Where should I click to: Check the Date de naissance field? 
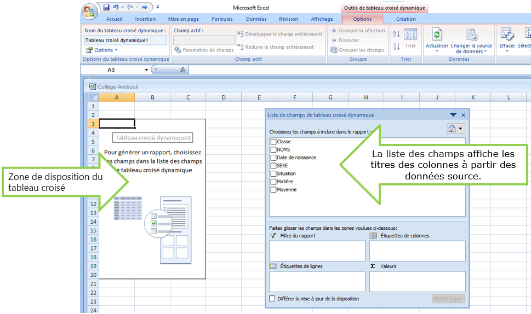coord(273,158)
